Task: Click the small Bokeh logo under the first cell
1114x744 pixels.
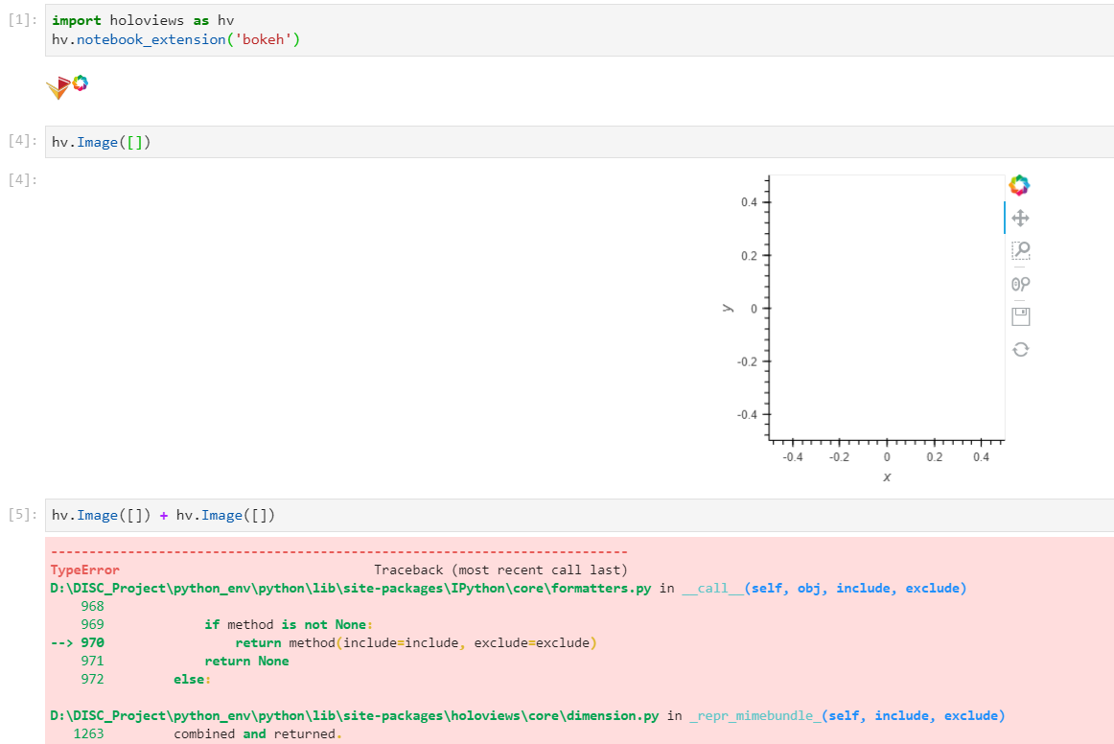Action: tap(81, 83)
